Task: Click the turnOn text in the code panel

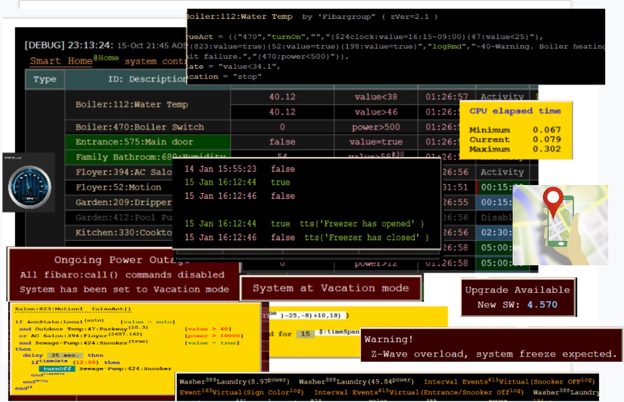Action: [286, 37]
